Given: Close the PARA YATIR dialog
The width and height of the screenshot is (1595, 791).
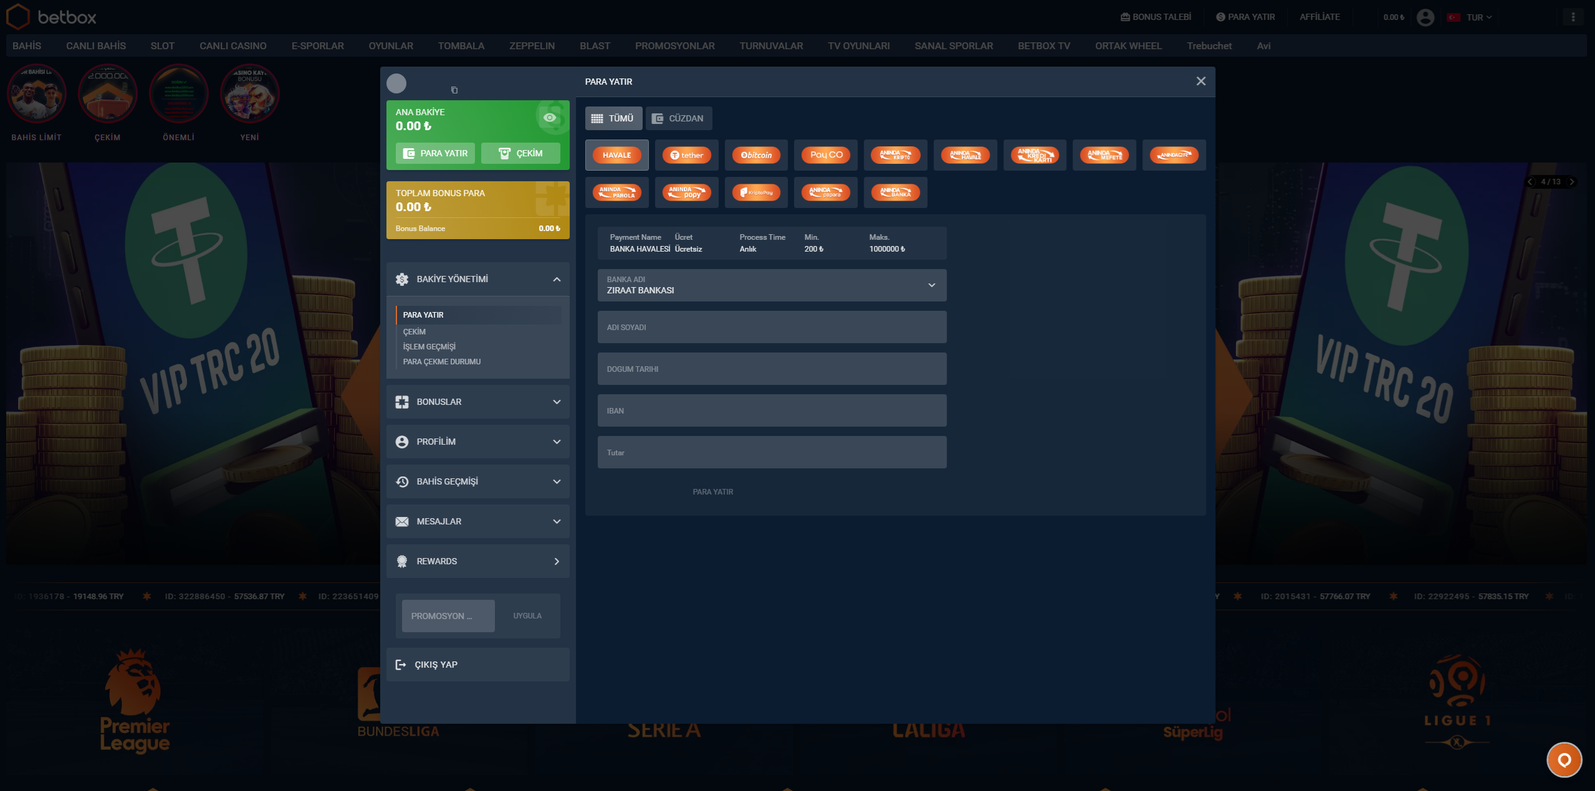Looking at the screenshot, I should [1200, 82].
